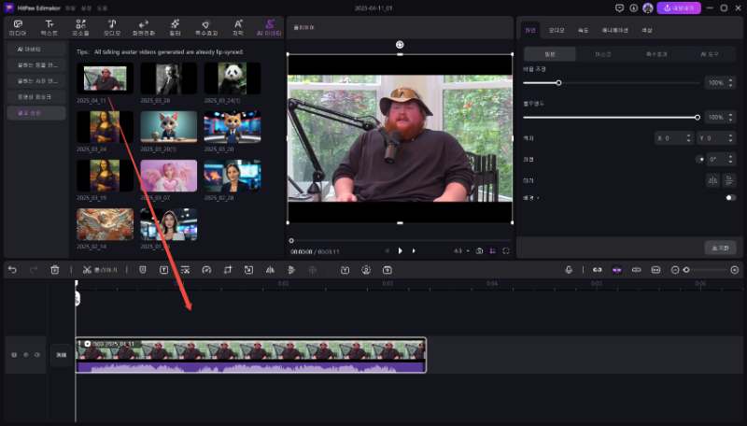Click the fullscreen preview icon
Viewport: 747px width, 426px height.
pyautogui.click(x=506, y=250)
